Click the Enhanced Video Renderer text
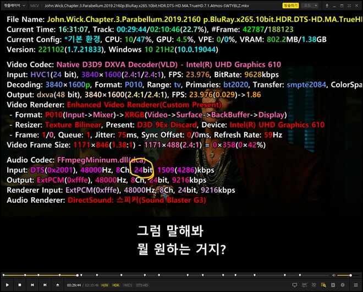Screen dimensions: 363x292 point(144,105)
